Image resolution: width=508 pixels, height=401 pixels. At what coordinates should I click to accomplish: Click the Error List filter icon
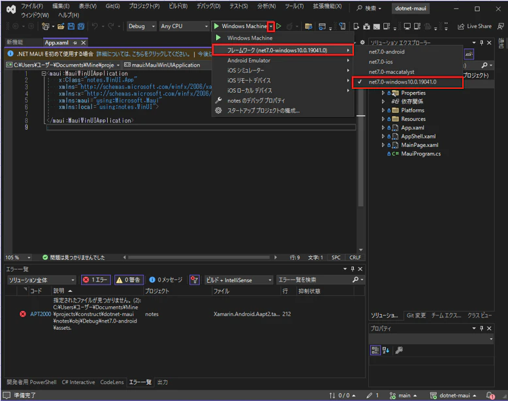pos(195,280)
